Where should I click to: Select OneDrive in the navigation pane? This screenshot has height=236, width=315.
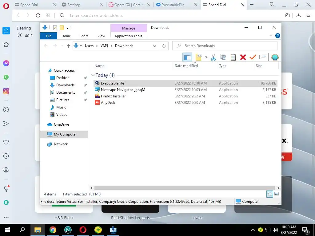pos(61,124)
